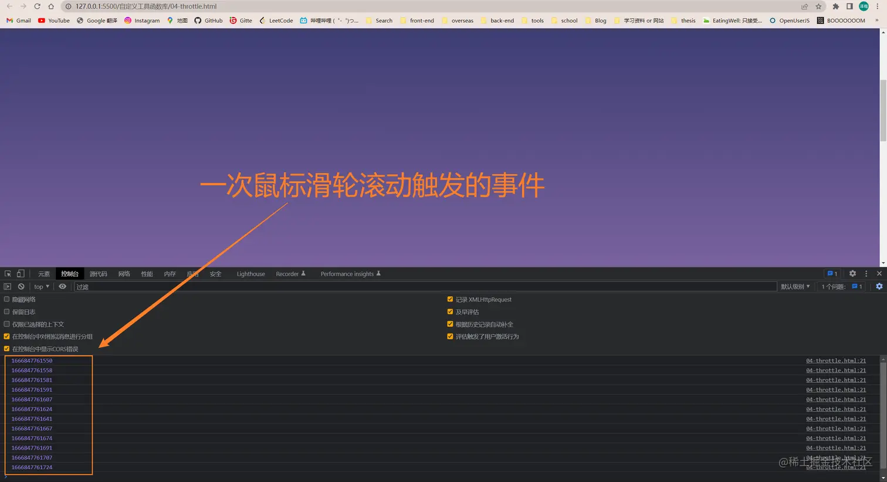Open the OpenUserJS bookmark
Screen dimensions: 887x482
pyautogui.click(x=789, y=21)
